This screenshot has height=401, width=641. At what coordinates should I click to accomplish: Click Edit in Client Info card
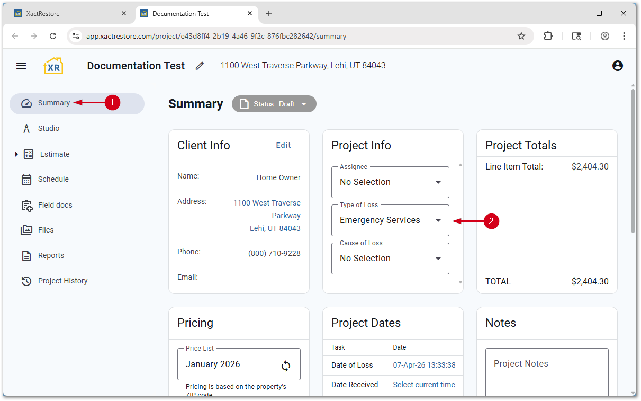(x=284, y=145)
